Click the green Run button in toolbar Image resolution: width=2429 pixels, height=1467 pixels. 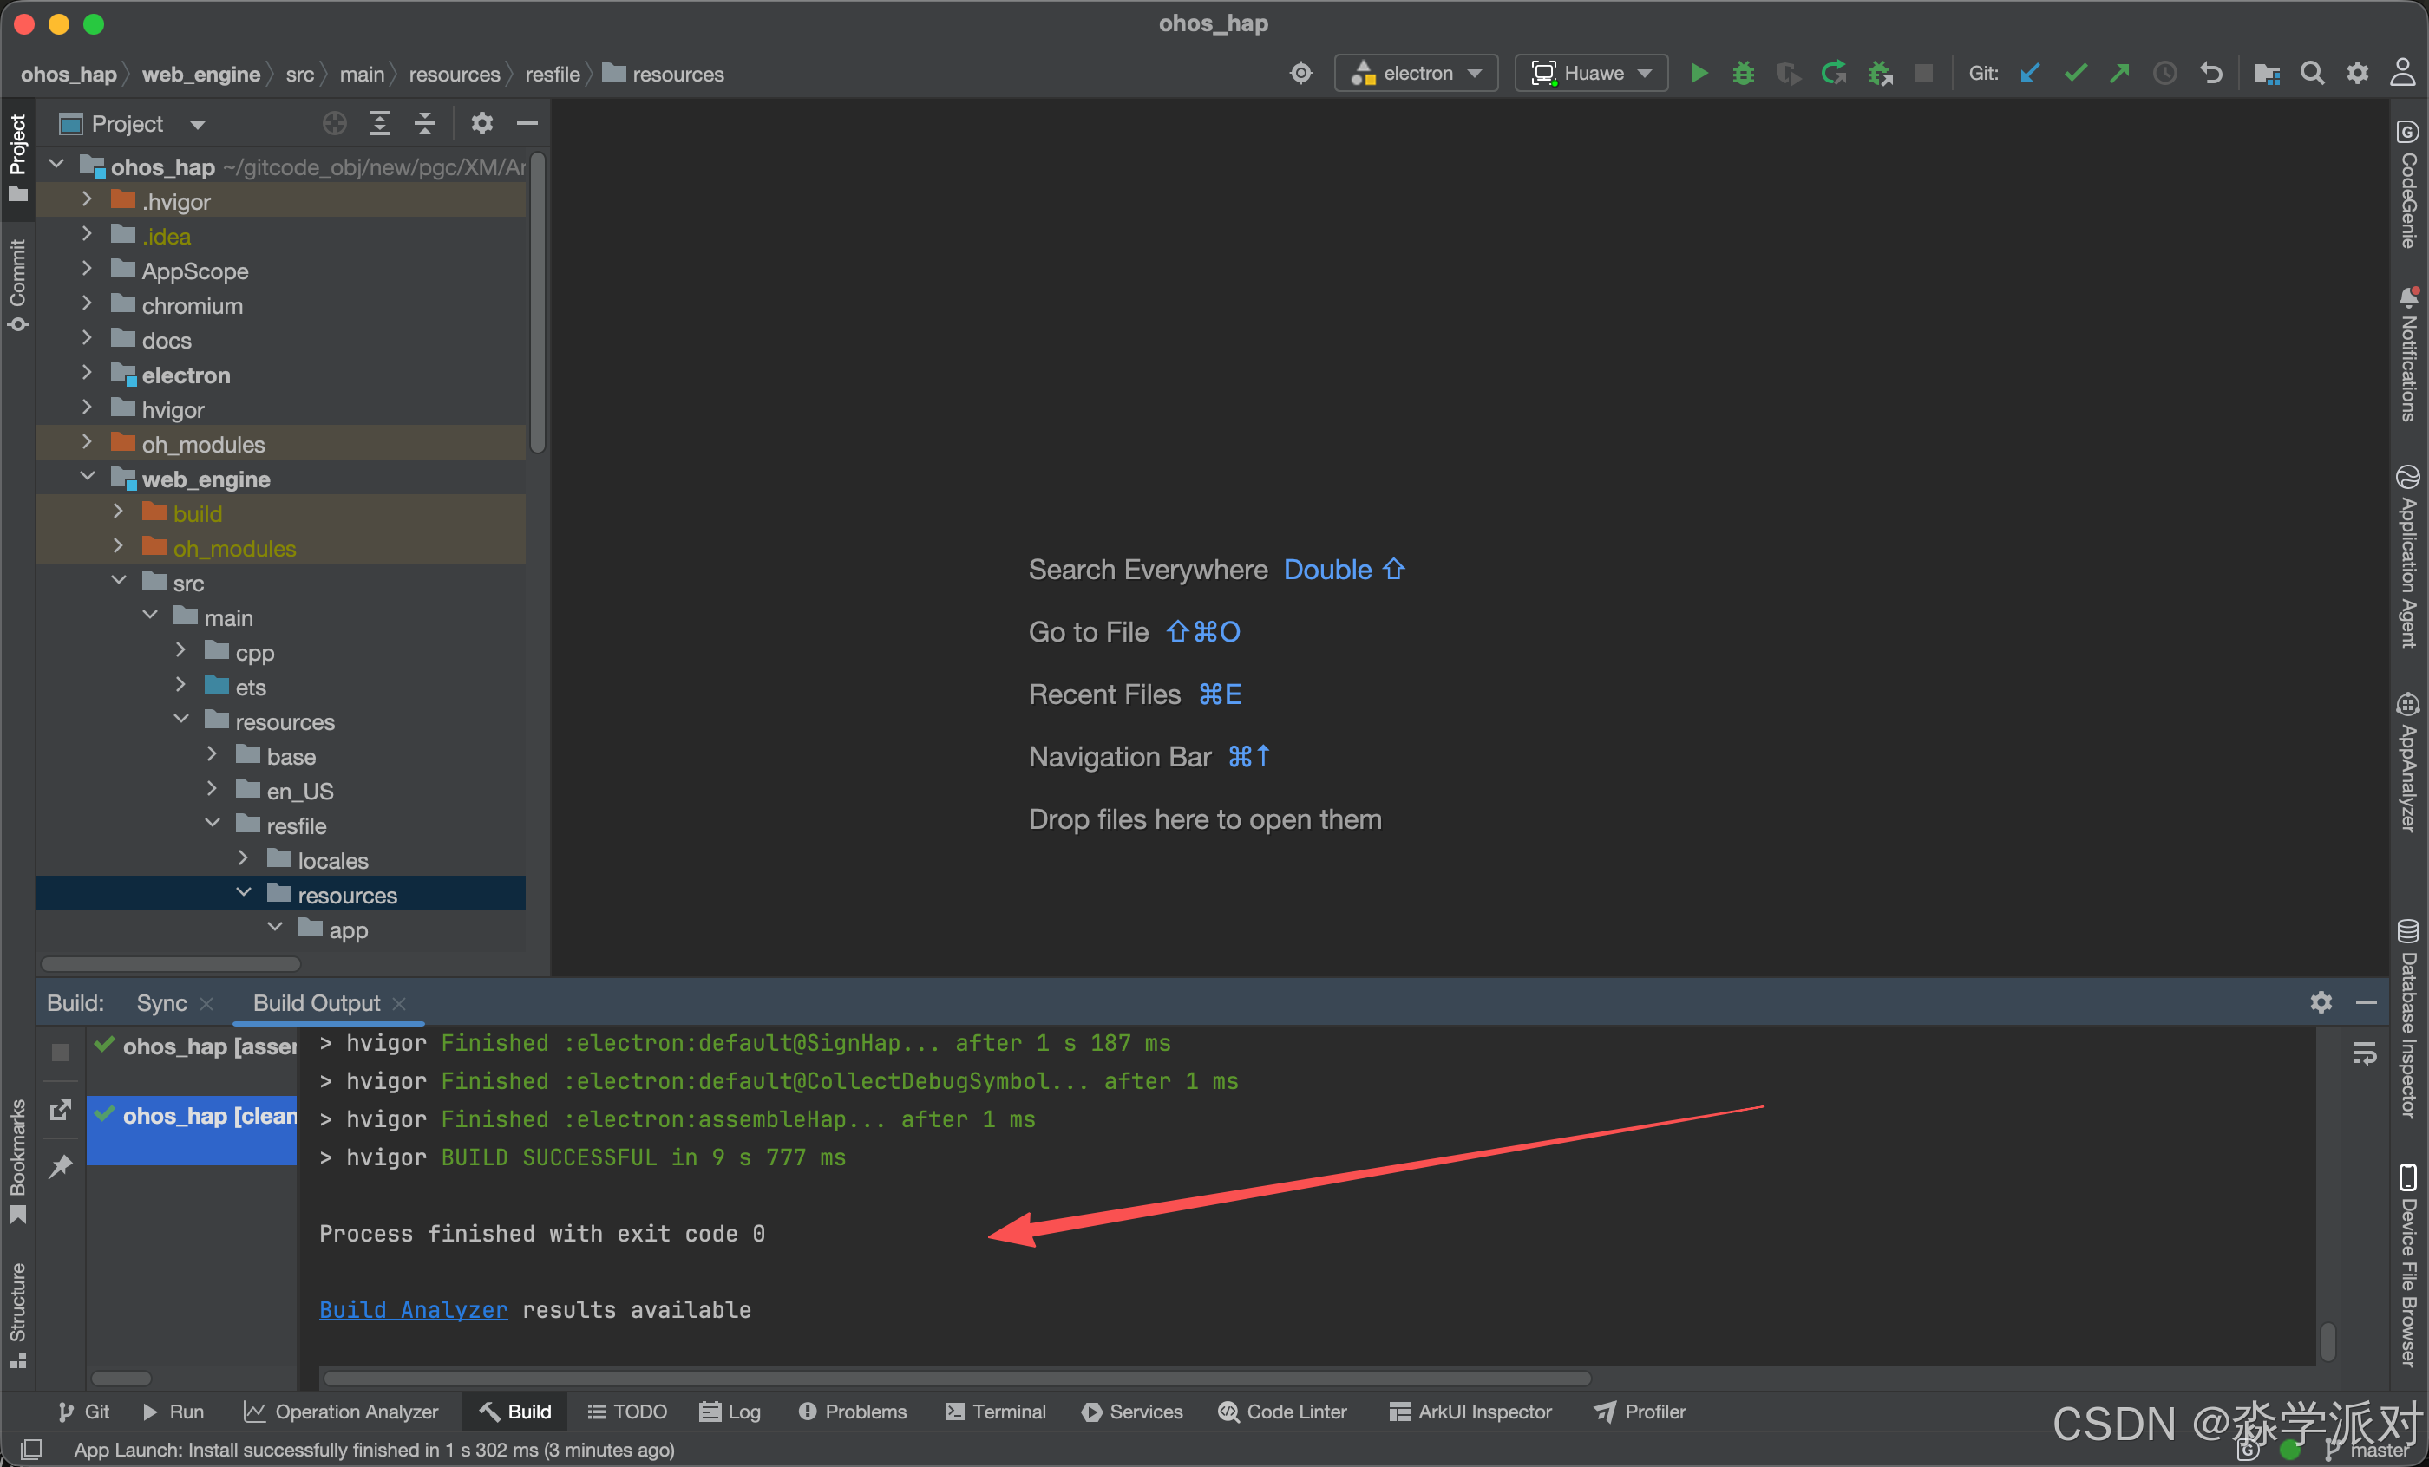pos(1699,74)
